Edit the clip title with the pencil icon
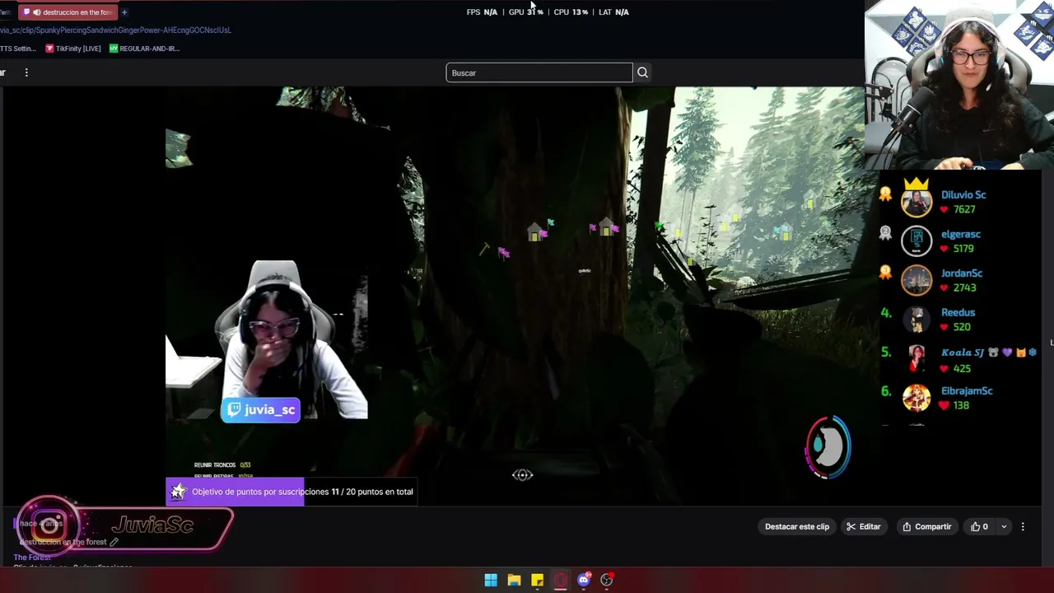Viewport: 1054px width, 593px height. 114,542
